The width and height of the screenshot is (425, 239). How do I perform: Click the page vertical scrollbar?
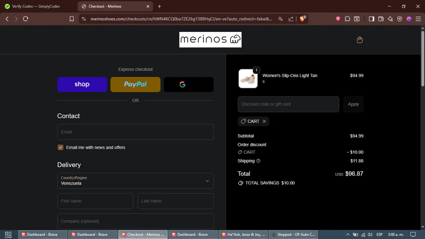tap(423, 59)
